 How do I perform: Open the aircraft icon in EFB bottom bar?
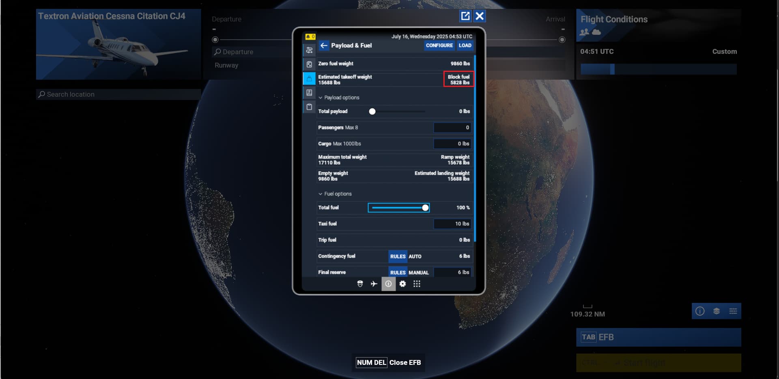374,284
